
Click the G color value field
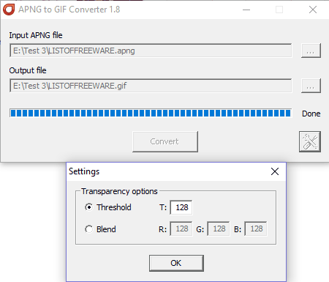click(219, 229)
